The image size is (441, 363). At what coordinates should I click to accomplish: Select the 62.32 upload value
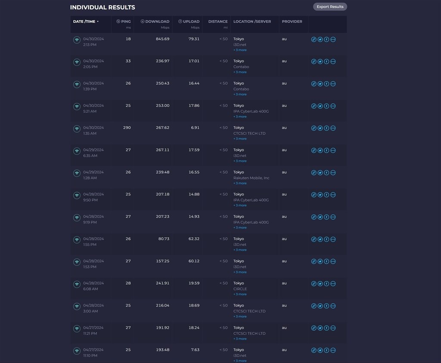194,239
